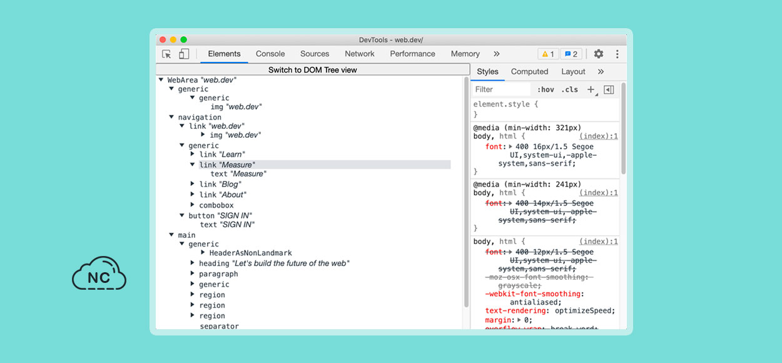Screen dimensions: 782x363
Task: Click -webkit-font-smoothing property name
Action: coord(533,294)
